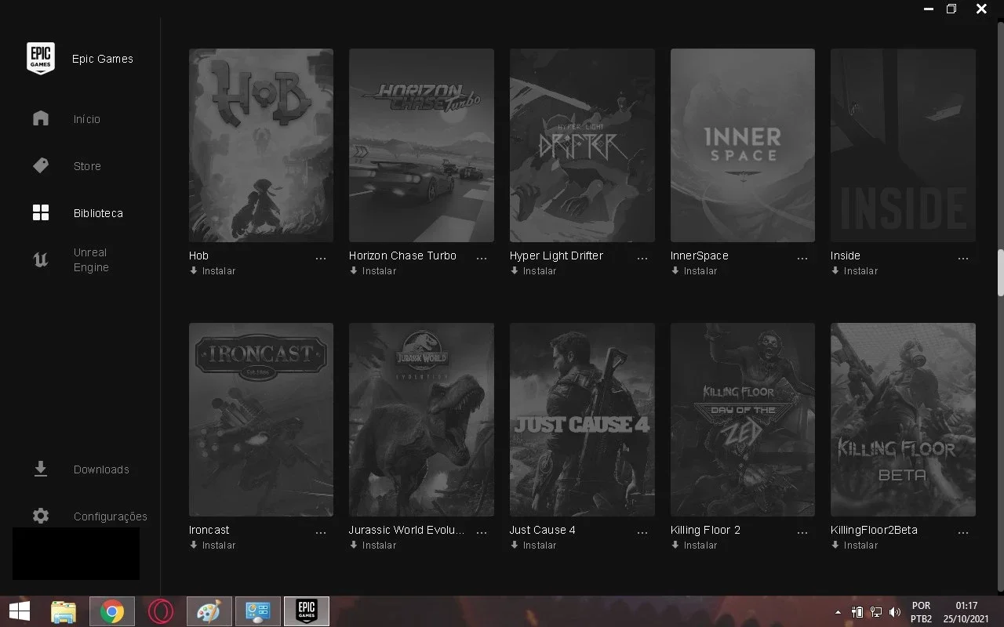Open the options menu for Horizon Chase Turbo
The image size is (1004, 627).
point(482,258)
